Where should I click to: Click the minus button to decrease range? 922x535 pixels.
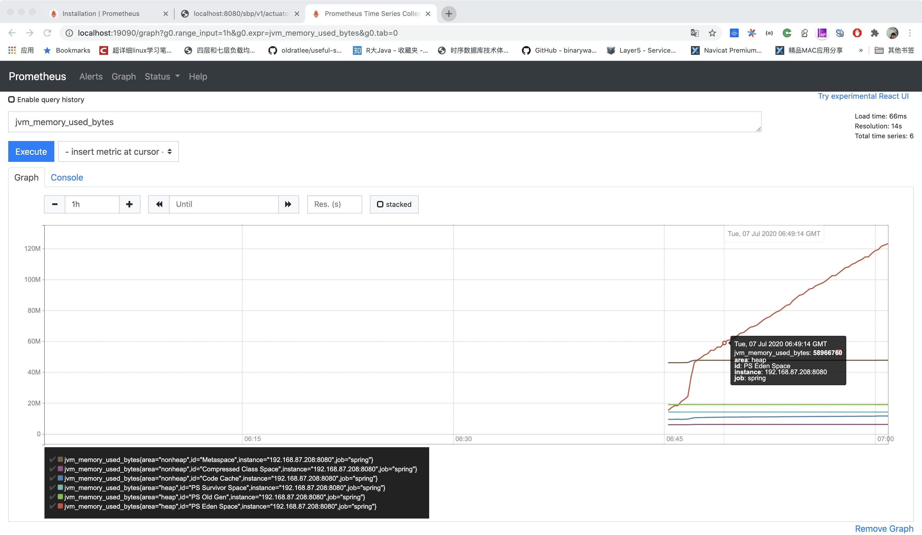(55, 204)
